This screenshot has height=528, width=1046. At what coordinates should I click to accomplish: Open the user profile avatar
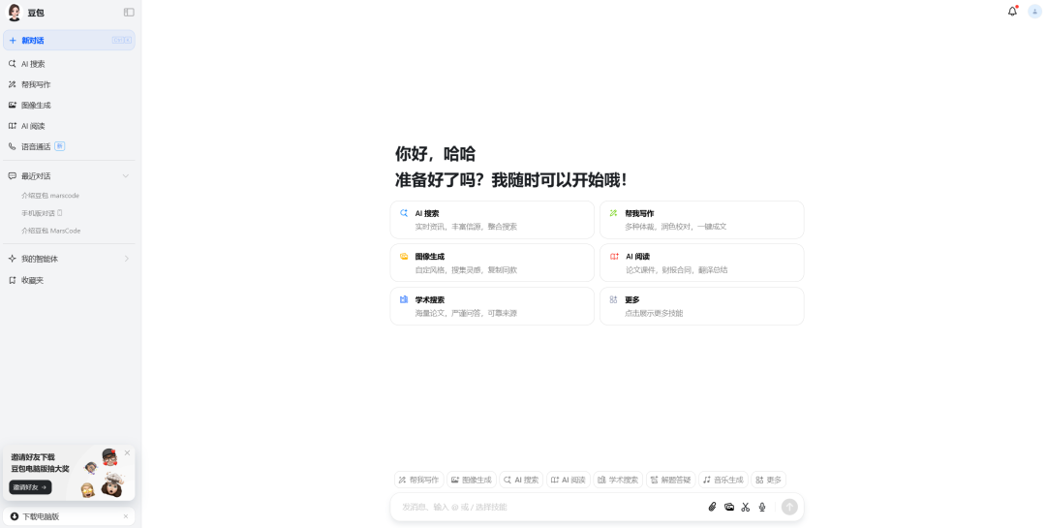click(x=1035, y=12)
